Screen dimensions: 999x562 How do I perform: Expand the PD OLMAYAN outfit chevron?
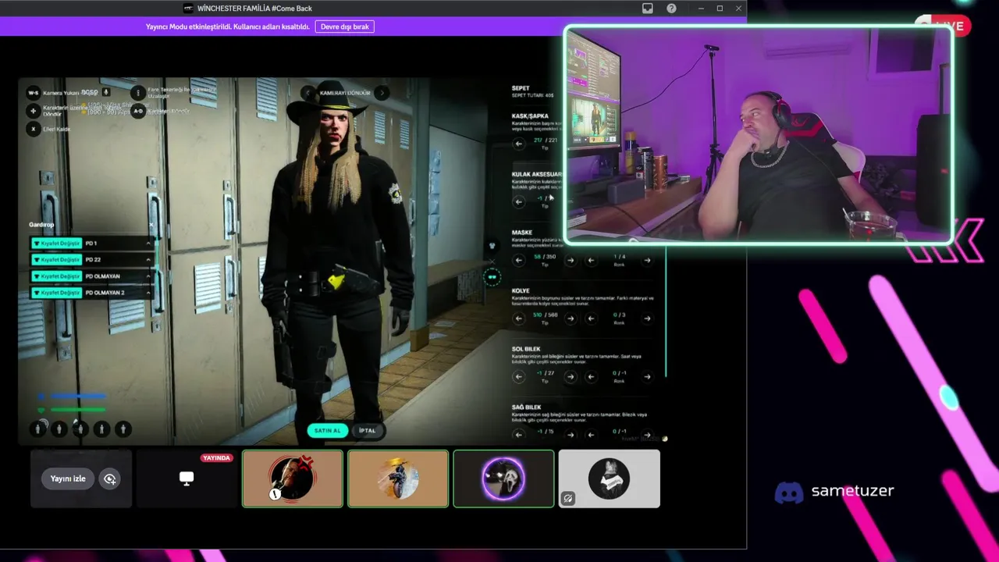click(x=148, y=276)
